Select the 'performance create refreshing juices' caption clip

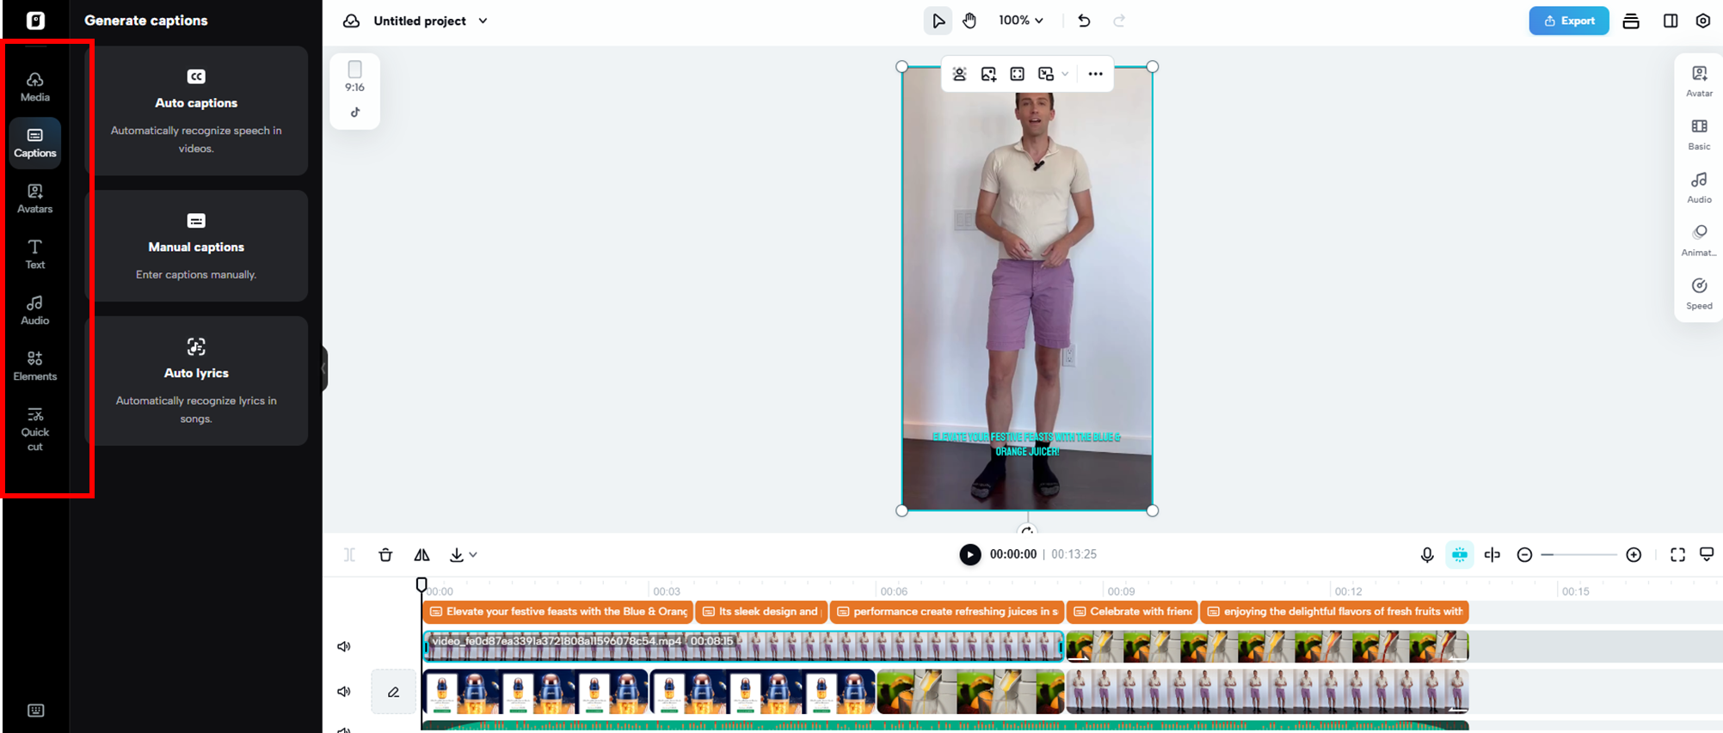coord(947,612)
